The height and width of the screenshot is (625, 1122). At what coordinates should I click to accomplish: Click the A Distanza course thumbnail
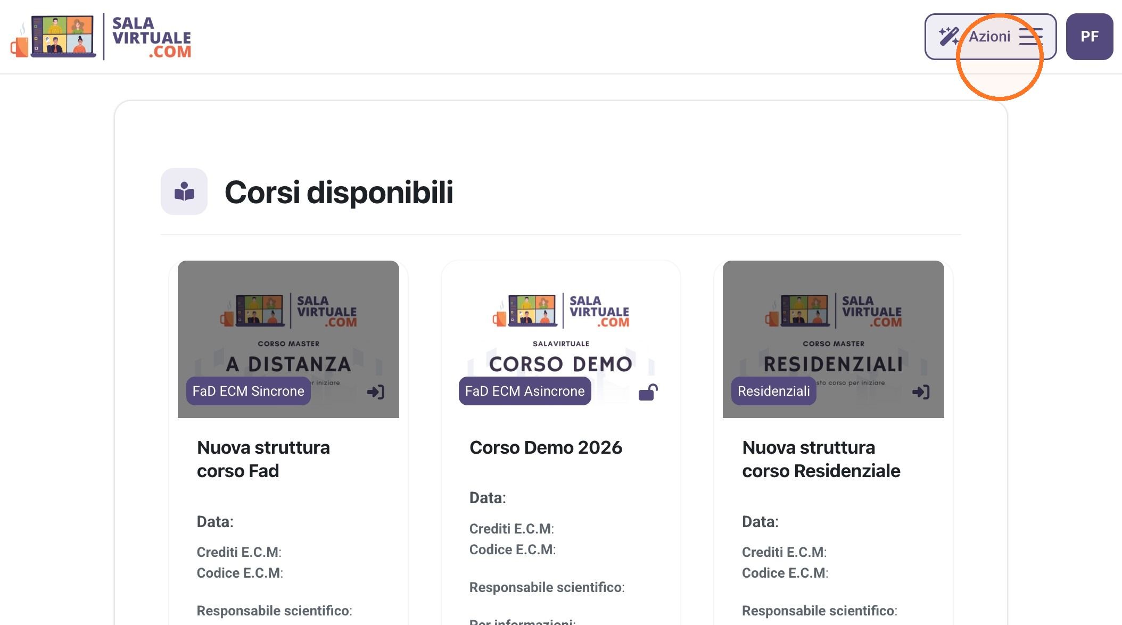288,339
